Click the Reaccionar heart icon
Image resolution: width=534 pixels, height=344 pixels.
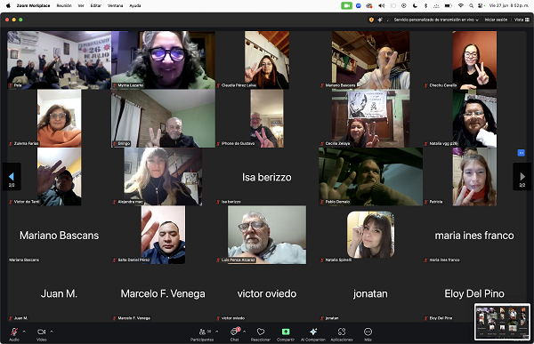click(261, 332)
